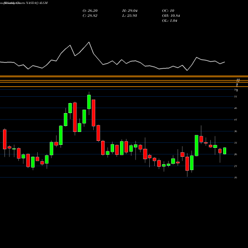Select the high value 'H: 29.04'
Viewport: 248px width, 248px height.
pyautogui.click(x=130, y=11)
